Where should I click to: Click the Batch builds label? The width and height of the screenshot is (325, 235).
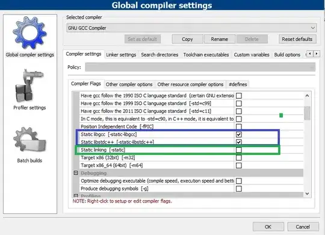29,161
